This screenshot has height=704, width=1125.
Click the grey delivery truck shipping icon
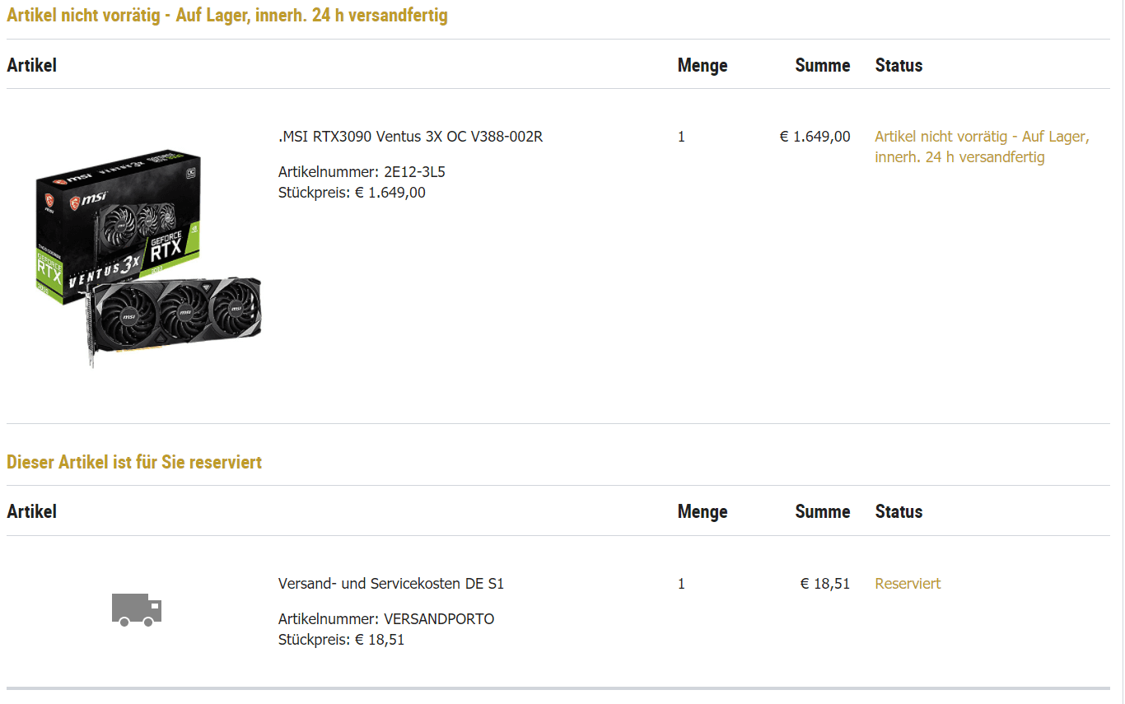tap(137, 610)
